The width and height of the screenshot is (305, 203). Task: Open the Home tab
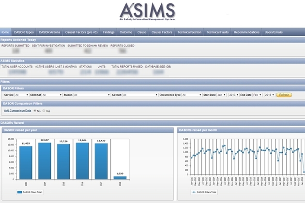(5, 32)
